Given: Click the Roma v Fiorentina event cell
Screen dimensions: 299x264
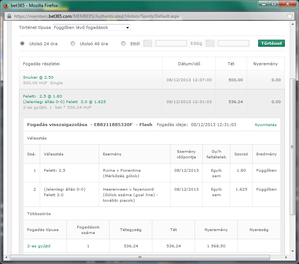Looking at the screenshot, I should point(134,173).
